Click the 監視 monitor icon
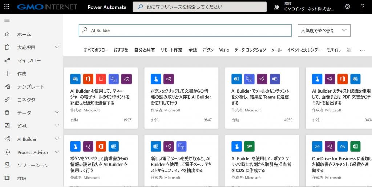This screenshot has height=187, width=372. pyautogui.click(x=7, y=126)
